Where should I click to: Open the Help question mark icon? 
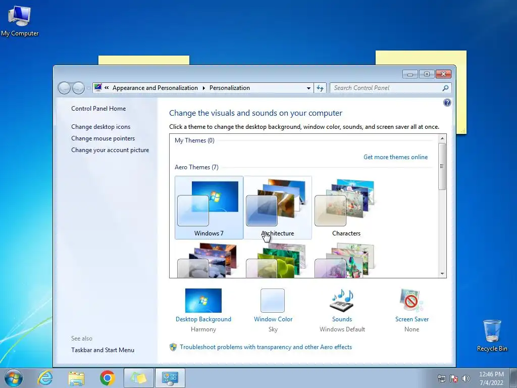pos(447,103)
